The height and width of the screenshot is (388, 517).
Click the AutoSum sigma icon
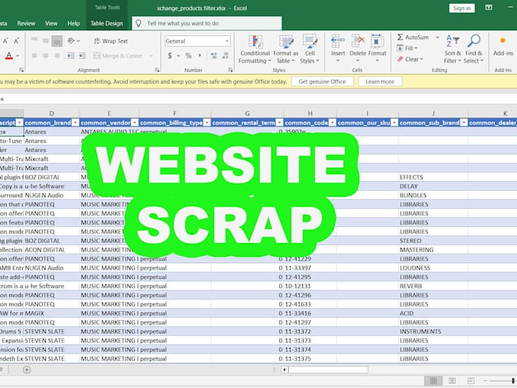(400, 38)
